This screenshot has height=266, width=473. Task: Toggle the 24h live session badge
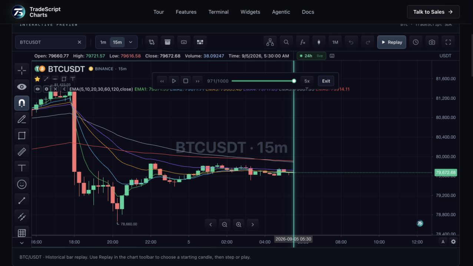click(x=311, y=56)
